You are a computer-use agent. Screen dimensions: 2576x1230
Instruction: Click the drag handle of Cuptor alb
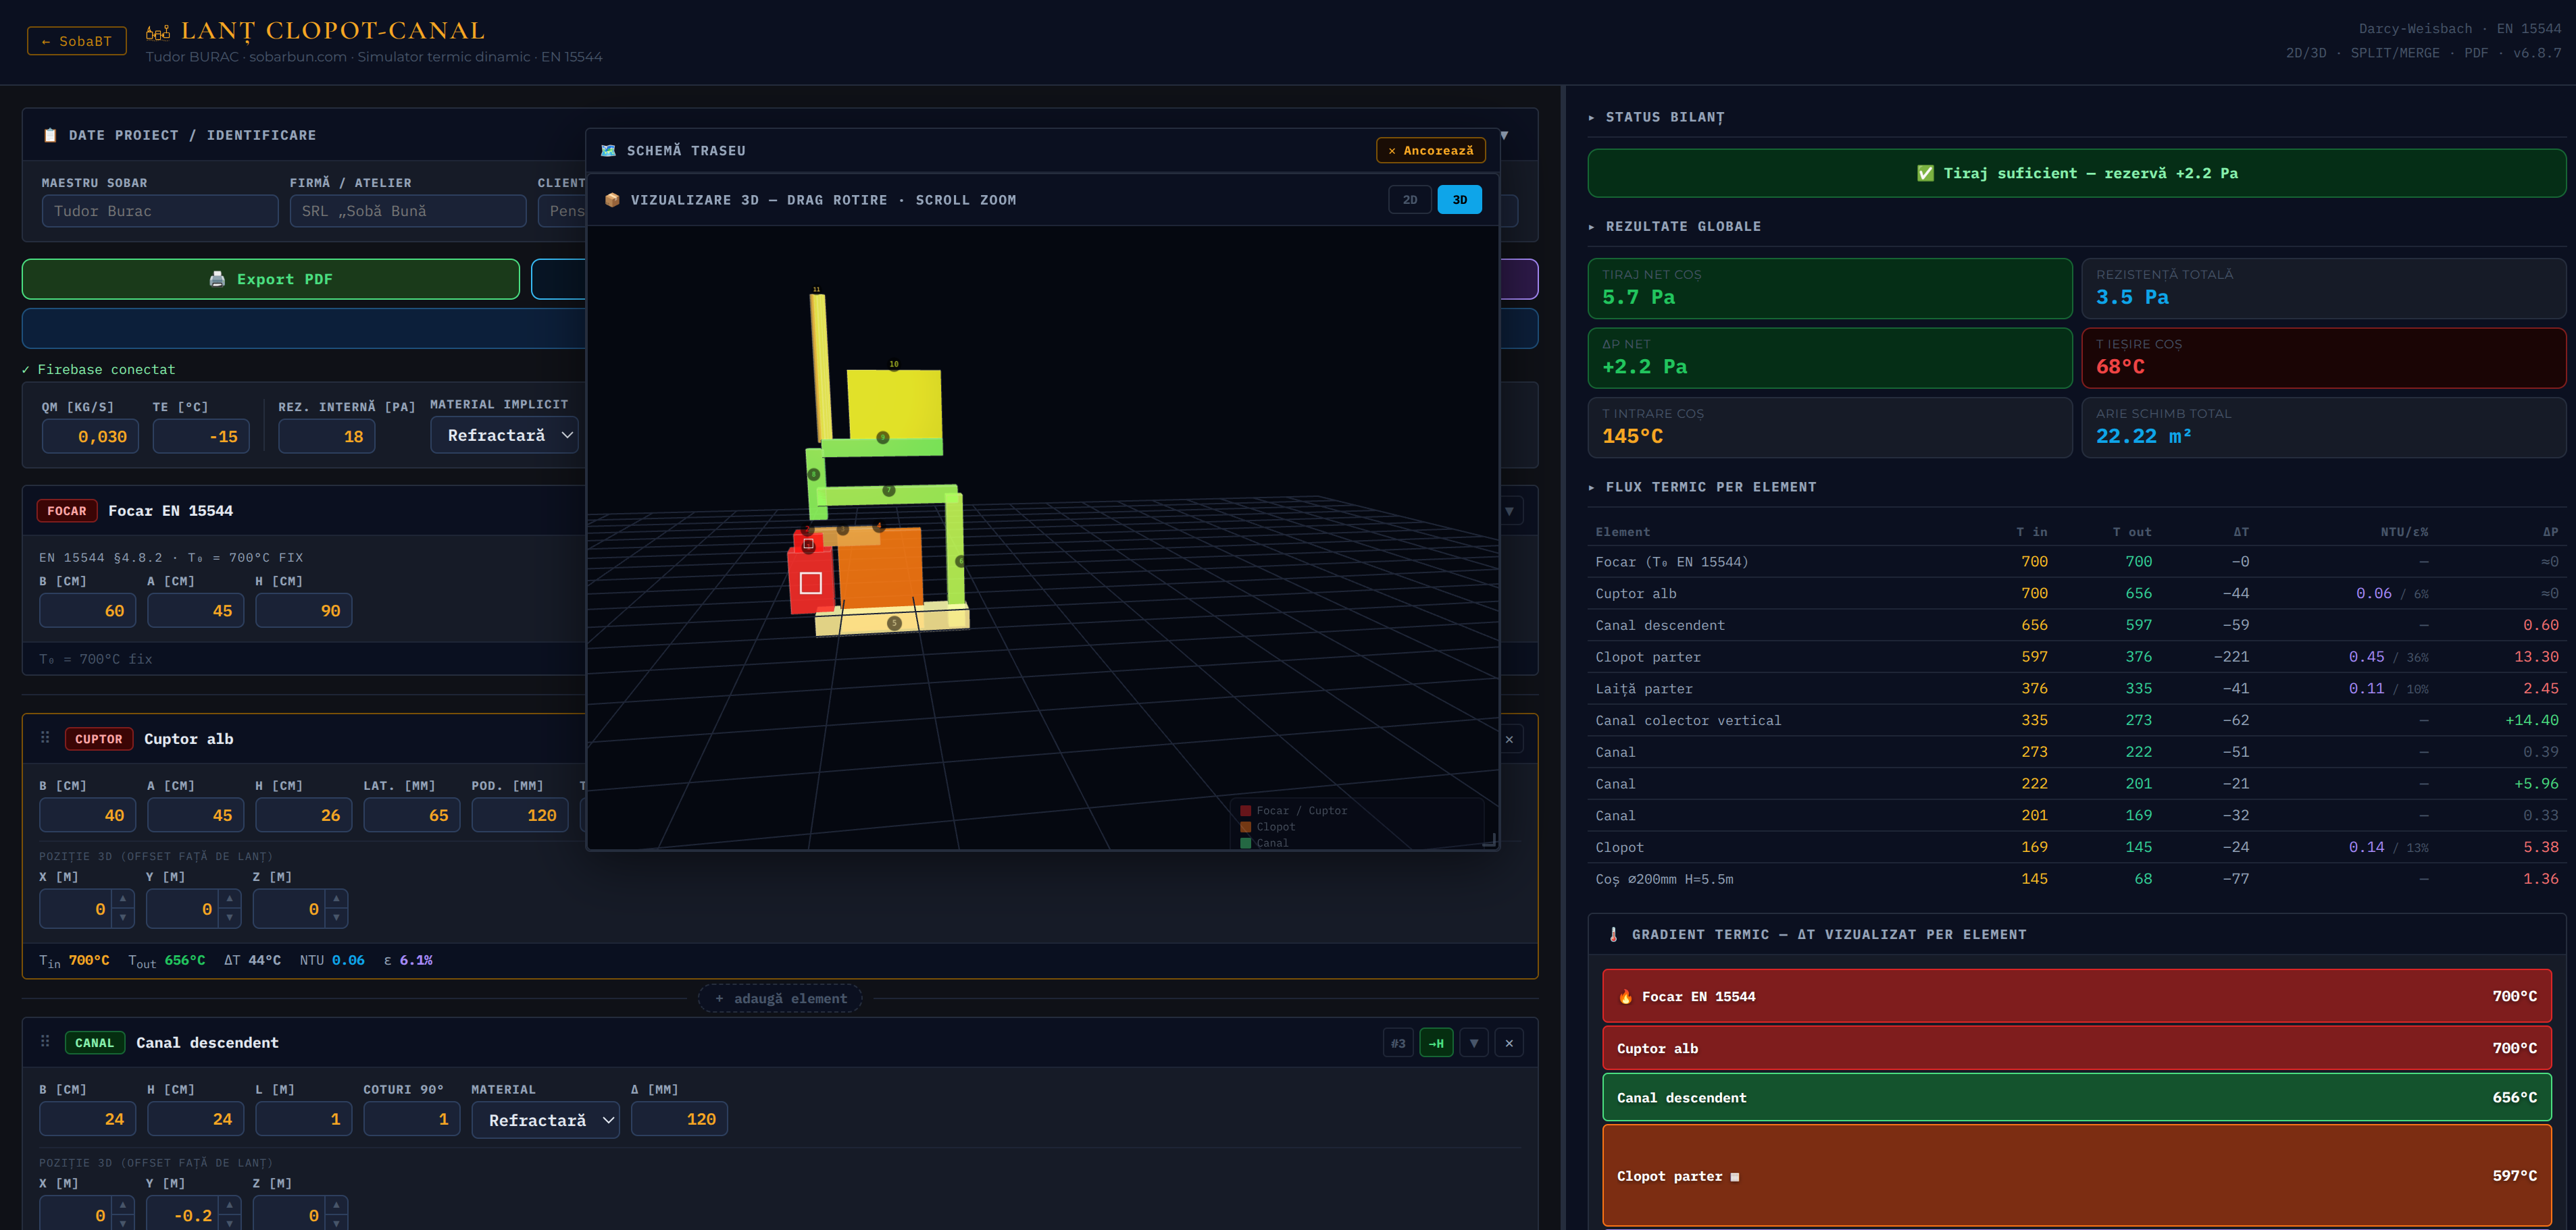tap(45, 737)
